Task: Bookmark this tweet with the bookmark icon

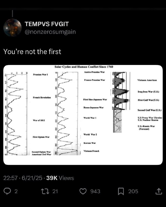Action: [x=121, y=191]
